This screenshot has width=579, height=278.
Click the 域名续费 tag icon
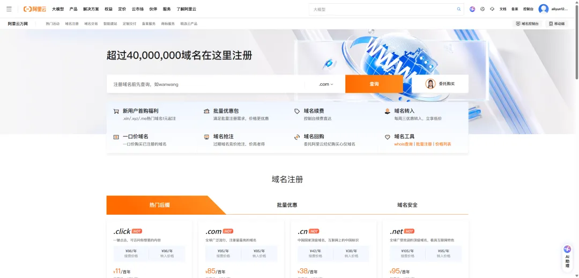(297, 111)
